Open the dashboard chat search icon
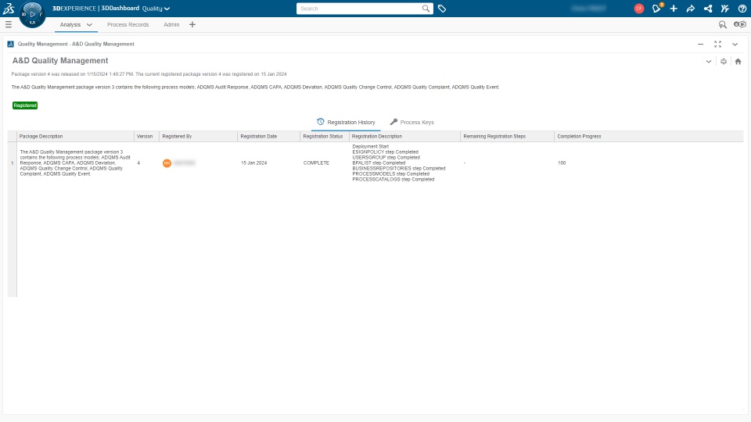Image resolution: width=751 pixels, height=422 pixels. (722, 24)
